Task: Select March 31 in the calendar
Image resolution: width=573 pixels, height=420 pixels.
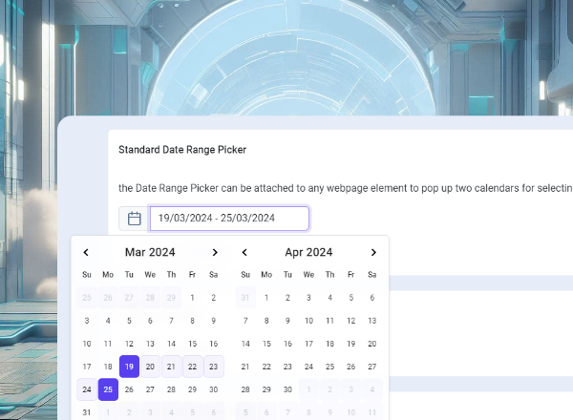Action: tap(87, 412)
